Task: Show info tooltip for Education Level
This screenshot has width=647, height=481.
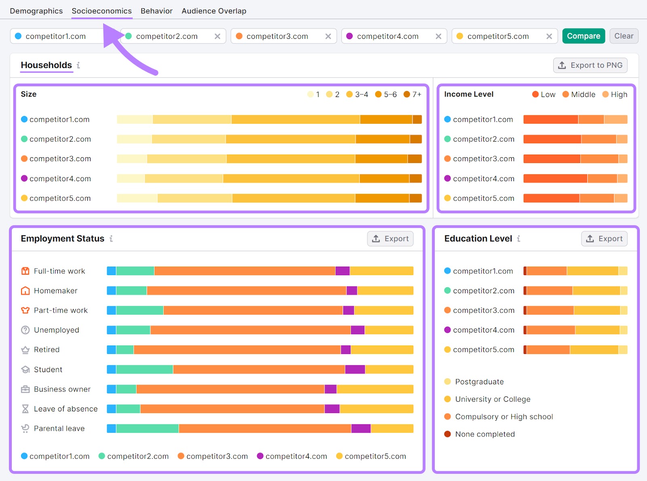Action: (518, 239)
